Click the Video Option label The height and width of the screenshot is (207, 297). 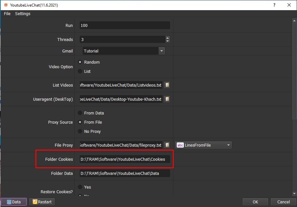[61, 67]
